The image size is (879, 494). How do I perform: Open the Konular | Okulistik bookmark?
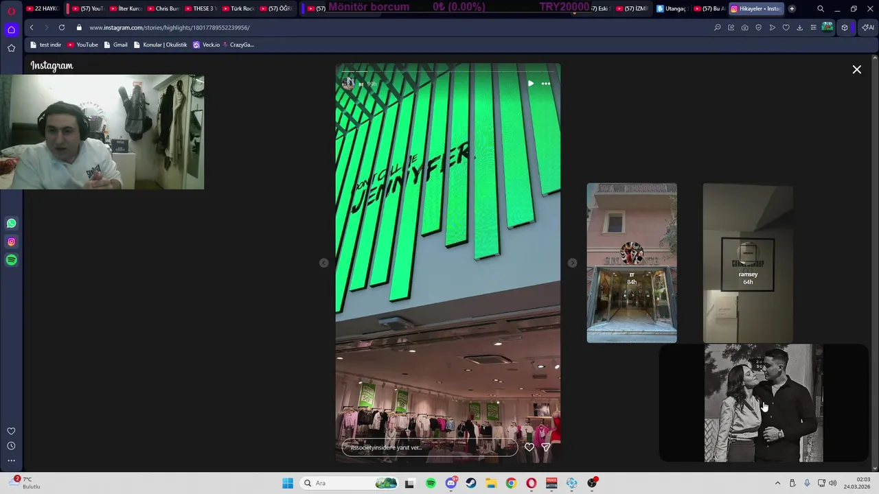tap(160, 45)
